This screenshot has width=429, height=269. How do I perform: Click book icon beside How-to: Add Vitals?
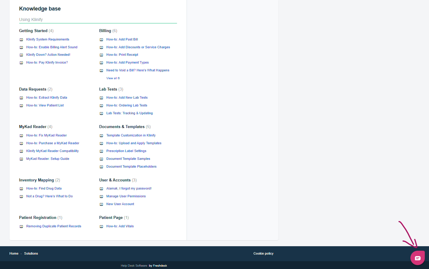101,226
